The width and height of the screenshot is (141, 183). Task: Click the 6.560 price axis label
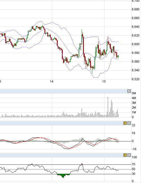(136, 61)
